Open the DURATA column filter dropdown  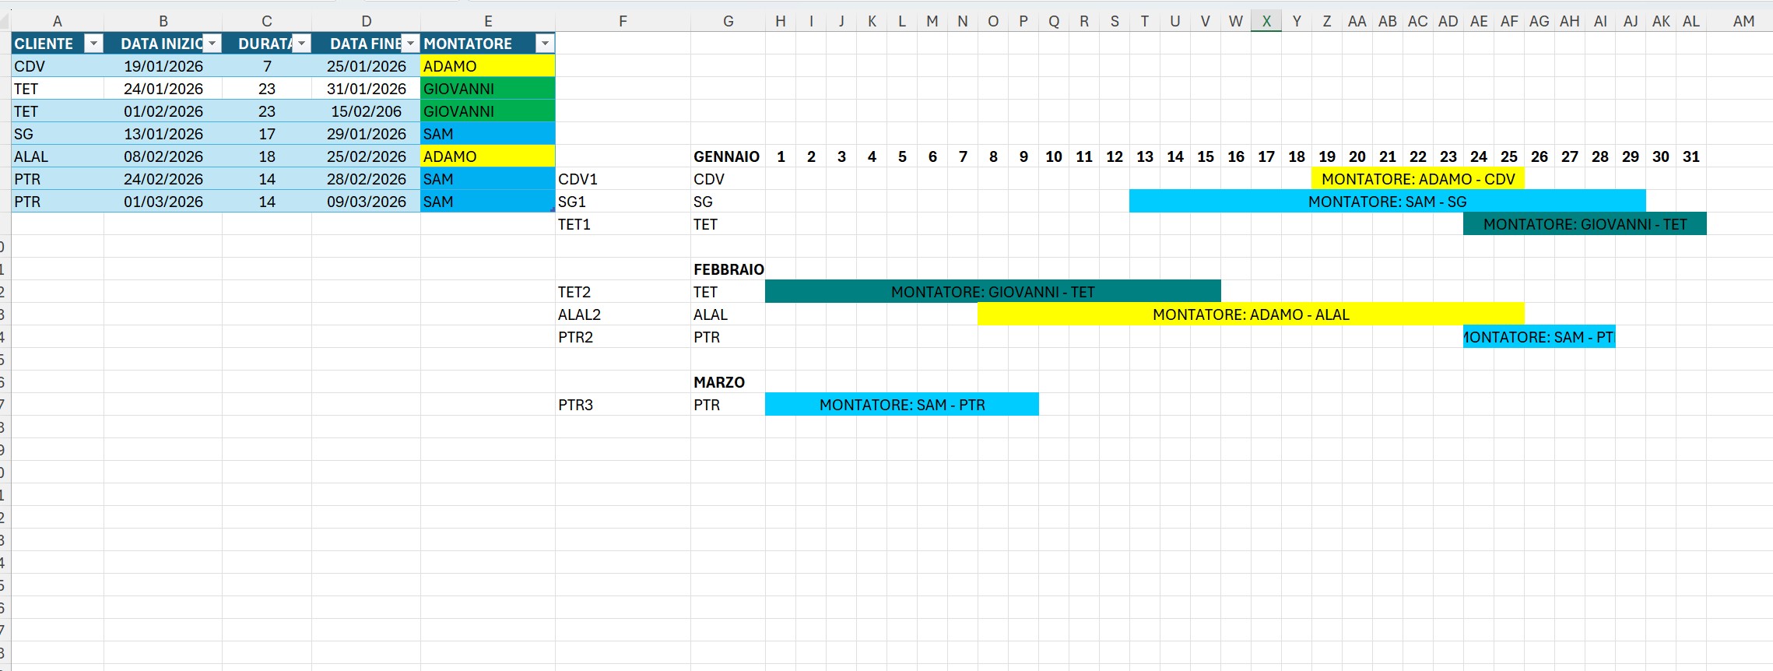(x=301, y=44)
